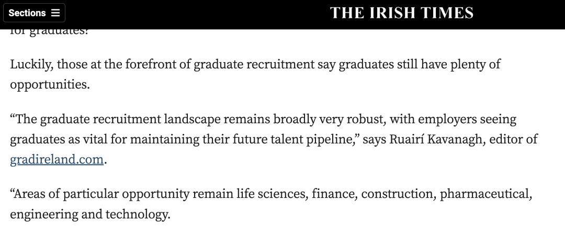565x226 pixels.
Task: Open the gradireland.com hyperlink
Action: click(56, 159)
